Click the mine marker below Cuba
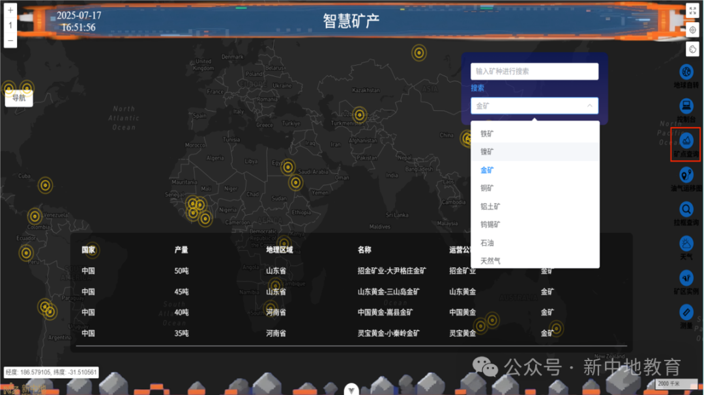Viewport: 704px width, 395px height. (x=45, y=185)
